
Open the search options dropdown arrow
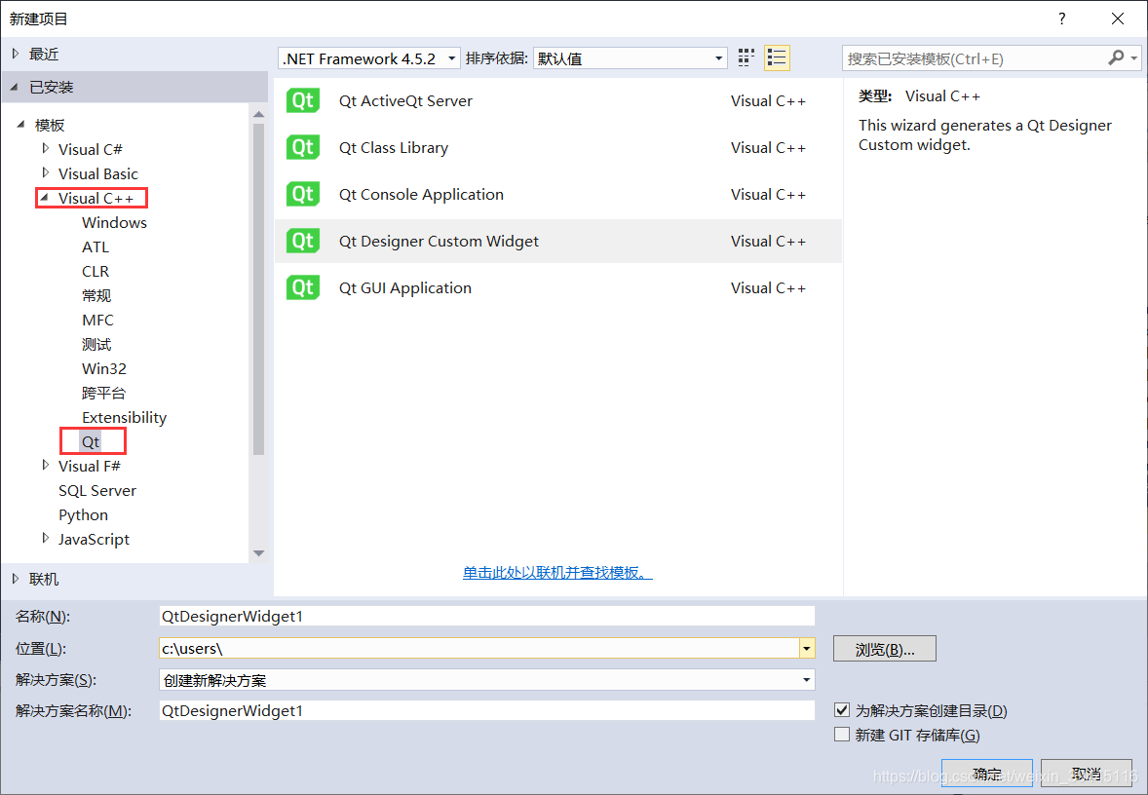1134,57
